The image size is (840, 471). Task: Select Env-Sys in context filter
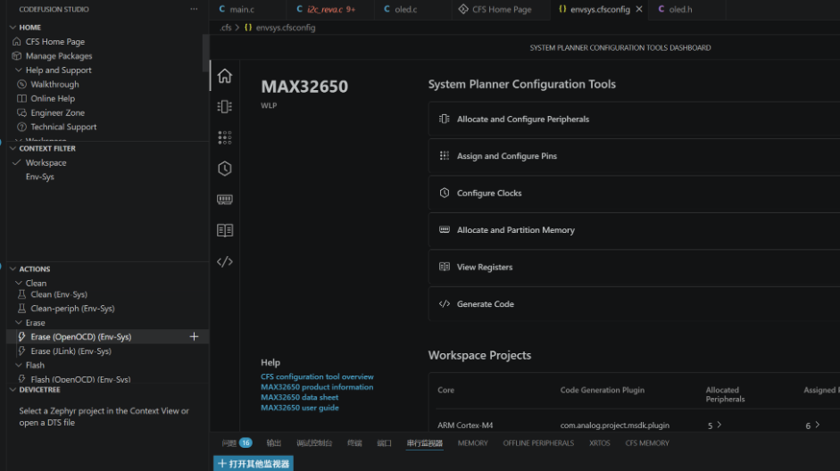pos(39,177)
